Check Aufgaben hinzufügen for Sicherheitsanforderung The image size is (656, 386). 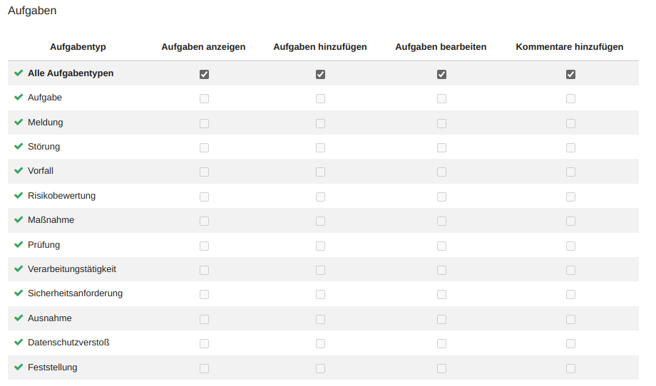click(x=320, y=295)
